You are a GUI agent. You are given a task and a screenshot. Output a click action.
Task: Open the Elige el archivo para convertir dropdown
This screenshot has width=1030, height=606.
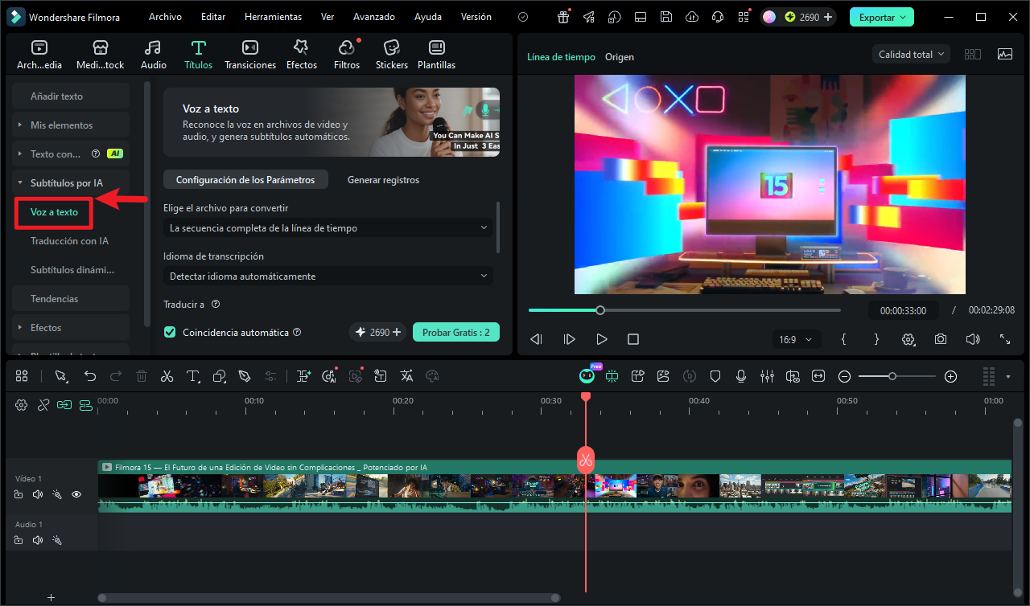328,228
